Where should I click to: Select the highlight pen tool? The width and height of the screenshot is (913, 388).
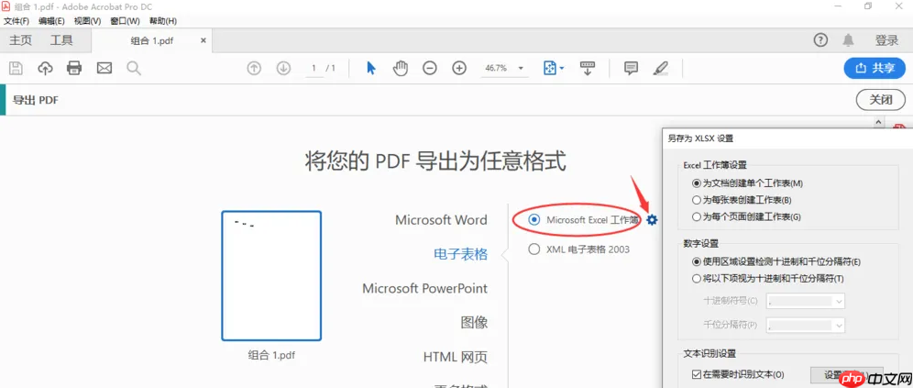tap(660, 68)
